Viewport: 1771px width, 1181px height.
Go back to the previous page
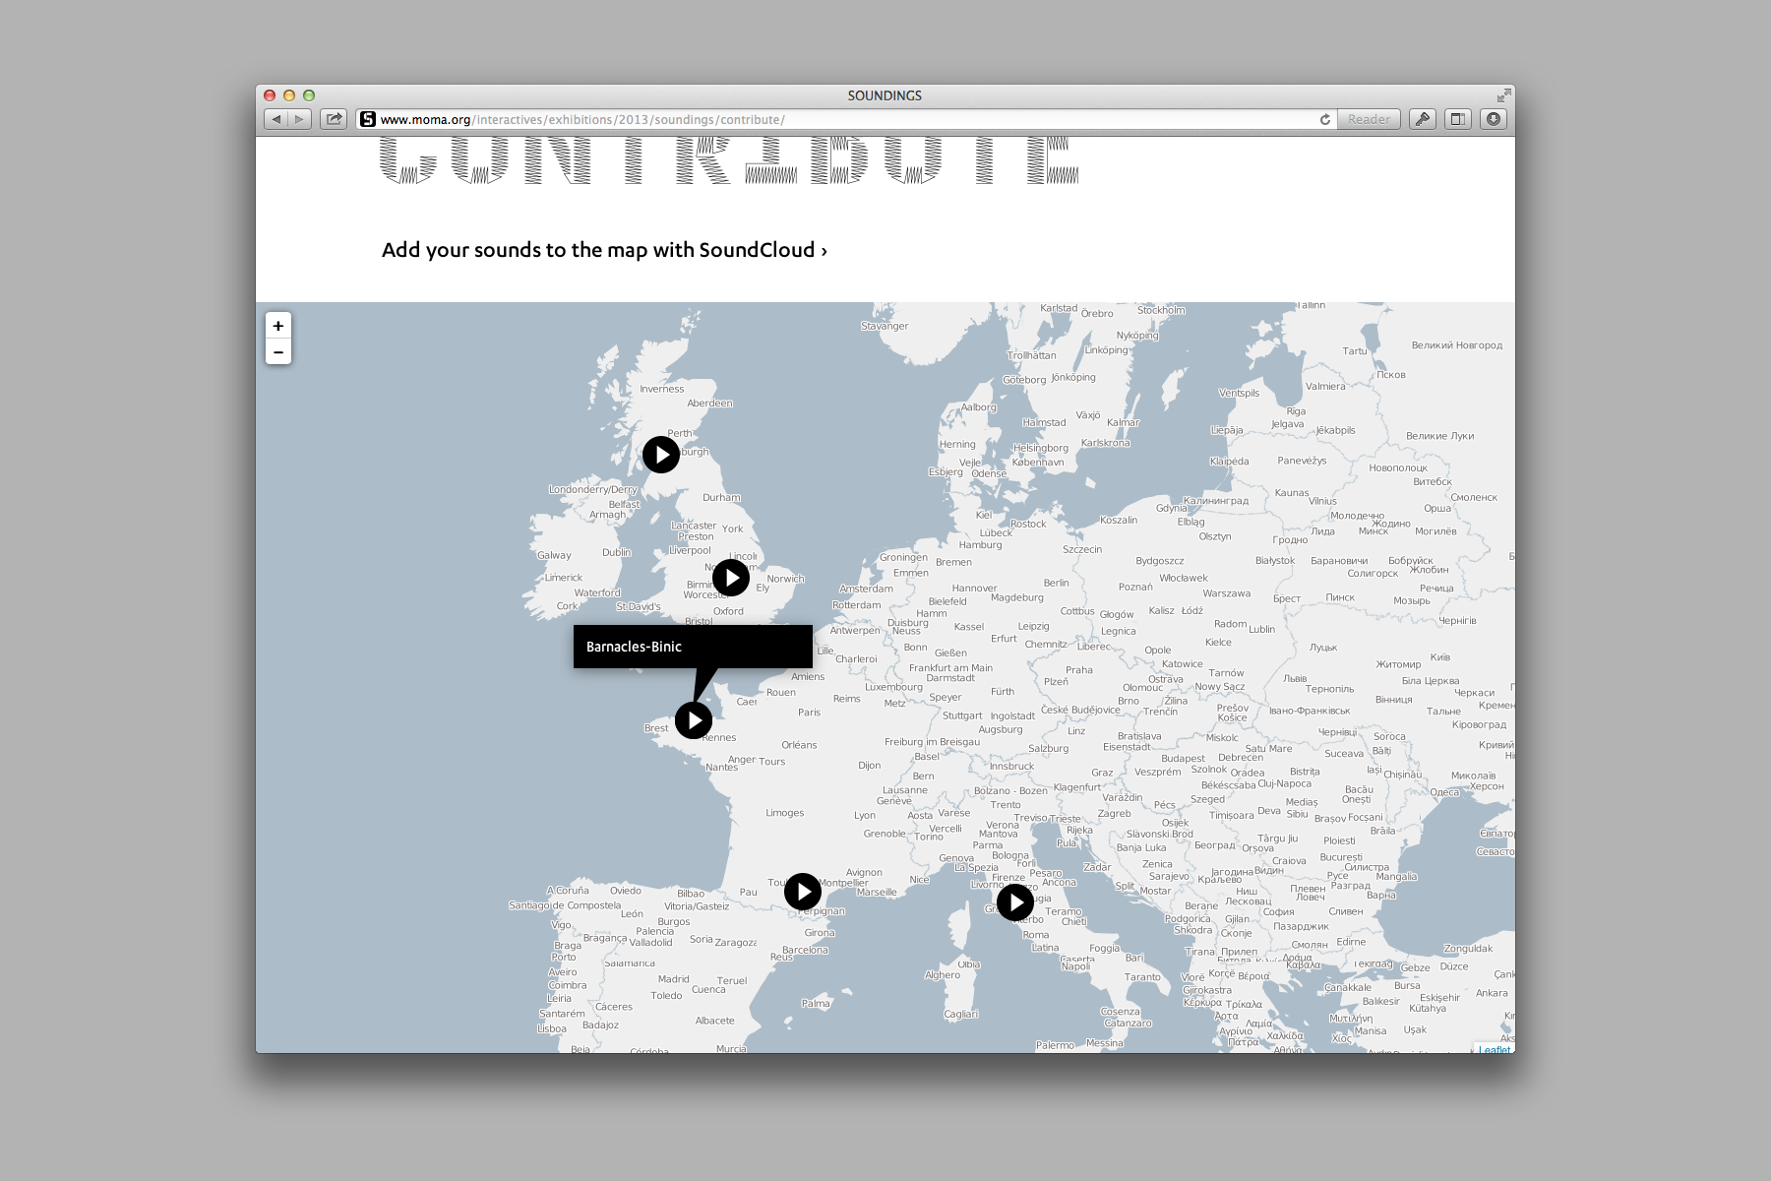276,119
